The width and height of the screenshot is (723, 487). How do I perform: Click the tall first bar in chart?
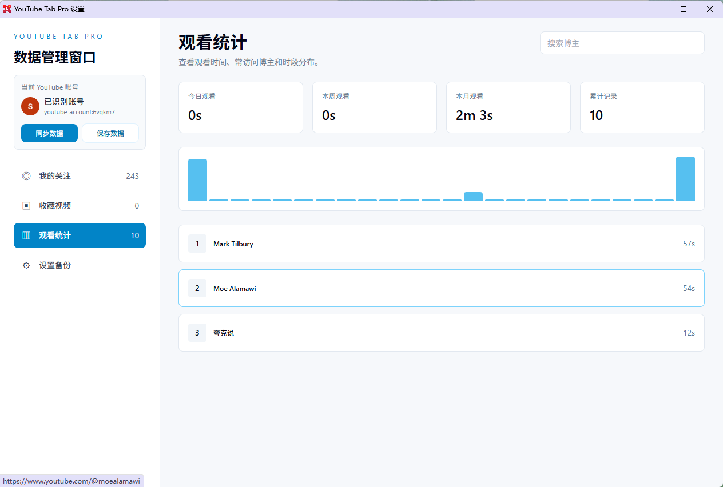197,180
